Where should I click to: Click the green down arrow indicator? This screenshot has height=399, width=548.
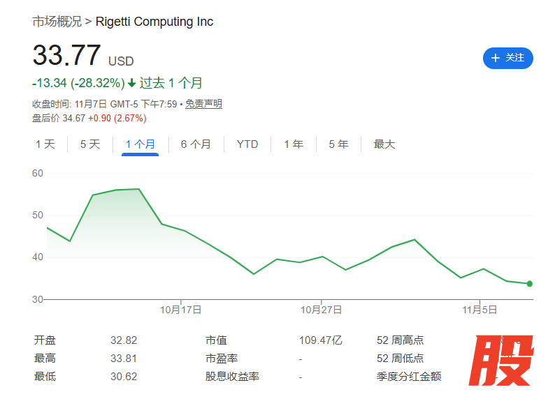click(x=131, y=83)
